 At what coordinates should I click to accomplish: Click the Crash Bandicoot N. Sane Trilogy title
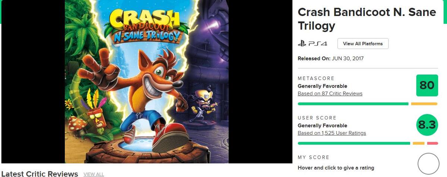click(x=367, y=19)
